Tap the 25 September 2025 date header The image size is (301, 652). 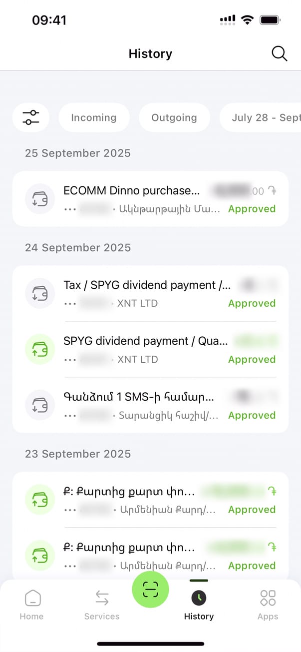tap(78, 153)
